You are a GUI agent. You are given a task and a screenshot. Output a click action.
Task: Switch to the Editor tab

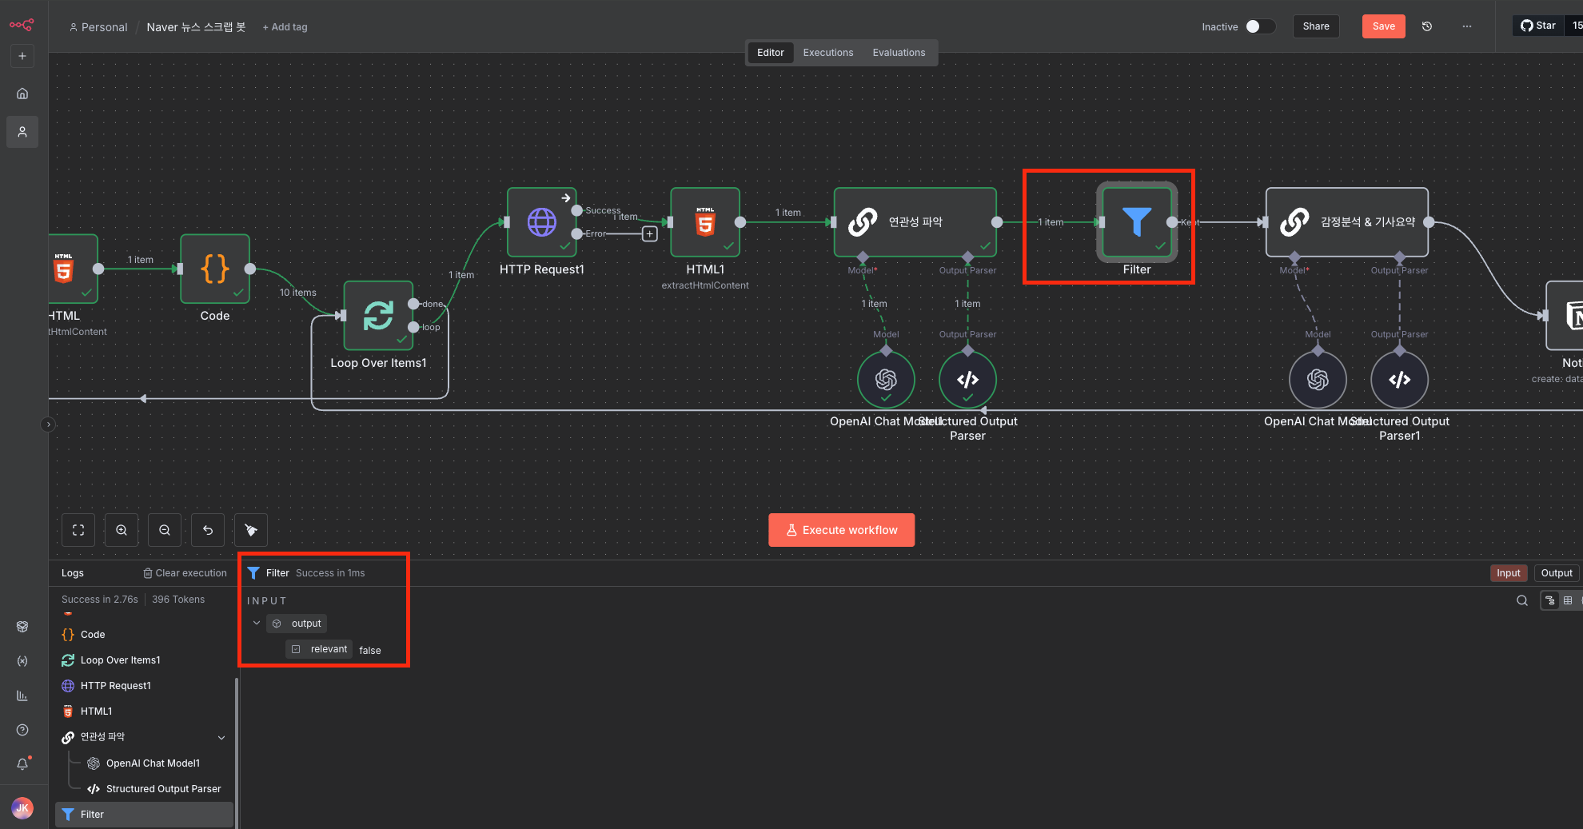click(x=771, y=53)
